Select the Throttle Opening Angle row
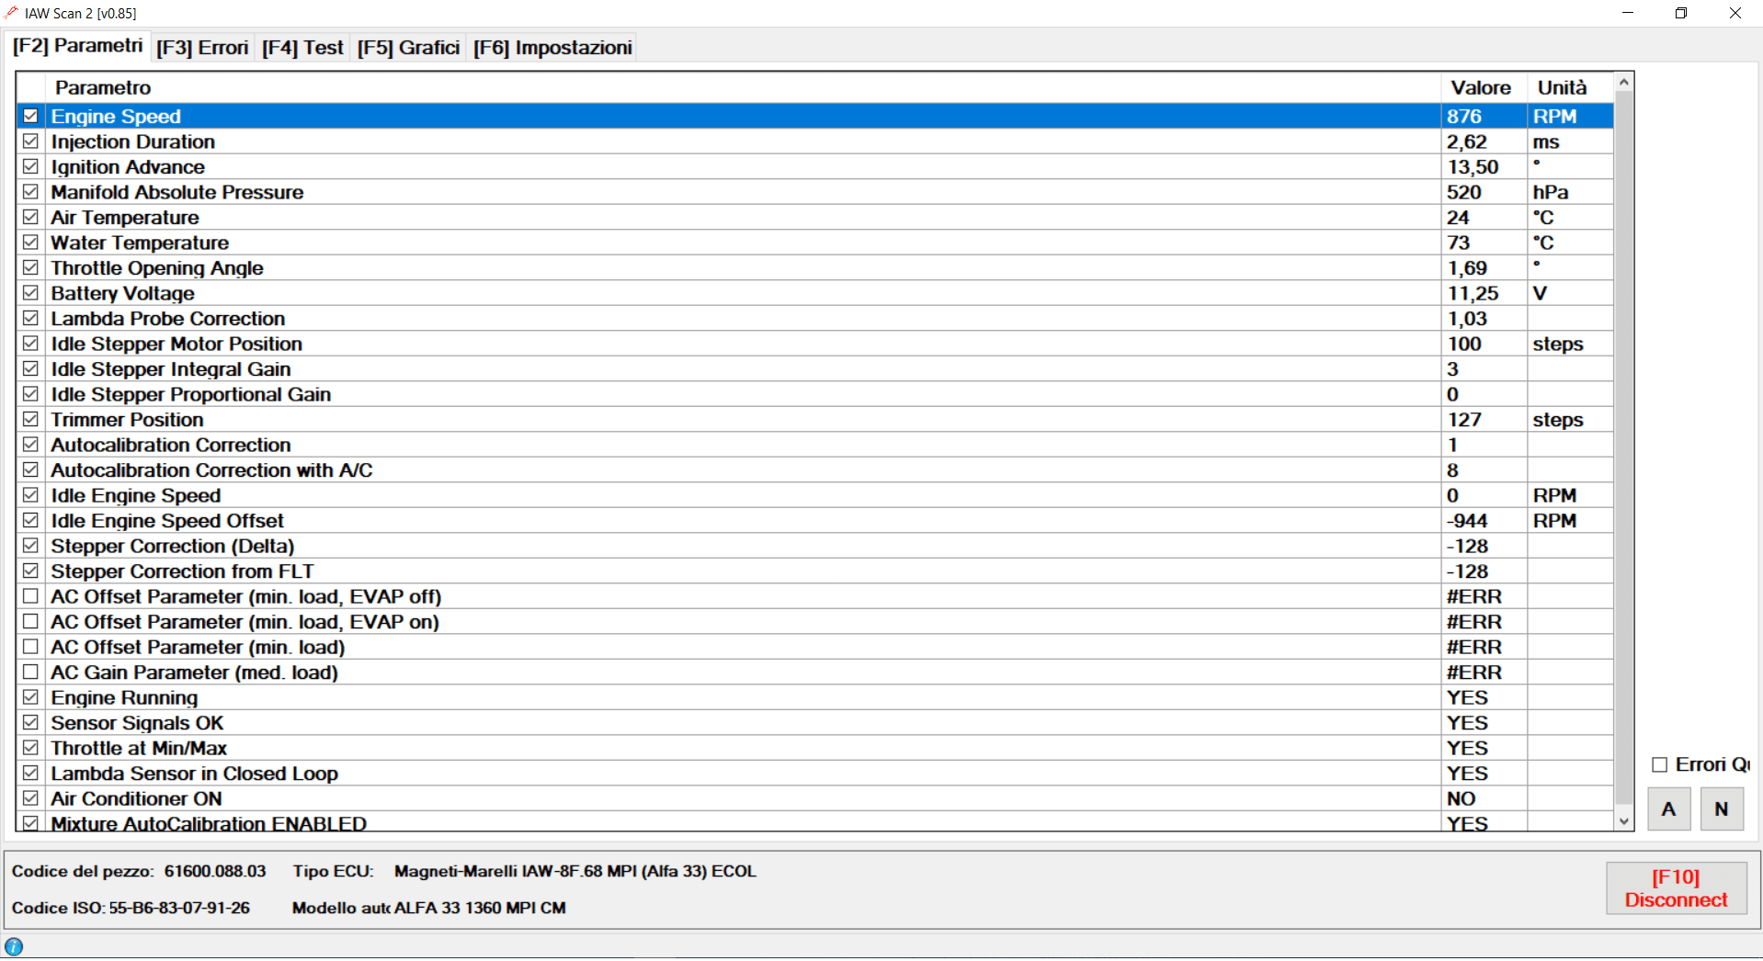Image resolution: width=1763 pixels, height=961 pixels. (x=814, y=268)
